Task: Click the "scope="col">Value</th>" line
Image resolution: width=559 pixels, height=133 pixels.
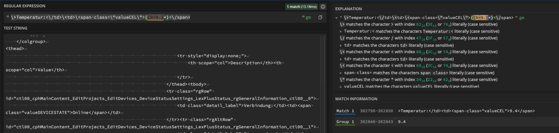Action: coord(35,70)
